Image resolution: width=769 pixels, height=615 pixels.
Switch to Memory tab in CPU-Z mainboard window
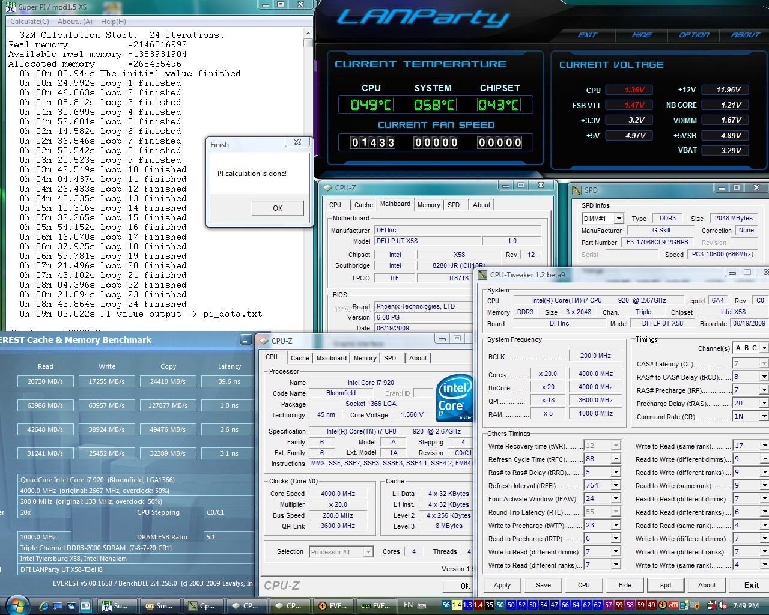(x=428, y=205)
